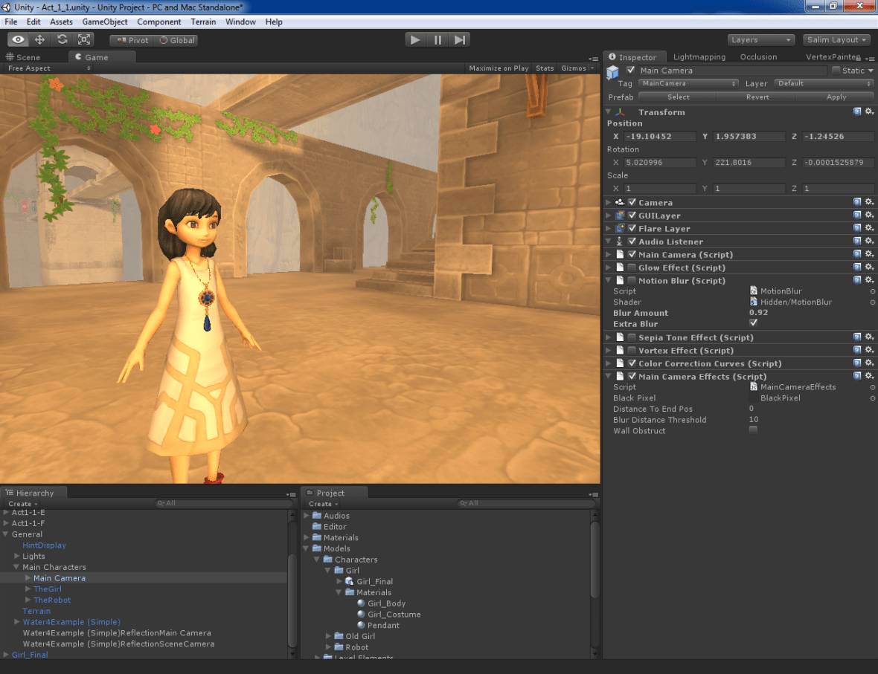Select the Move transform tool
Screen dimensions: 878x674
[39, 40]
